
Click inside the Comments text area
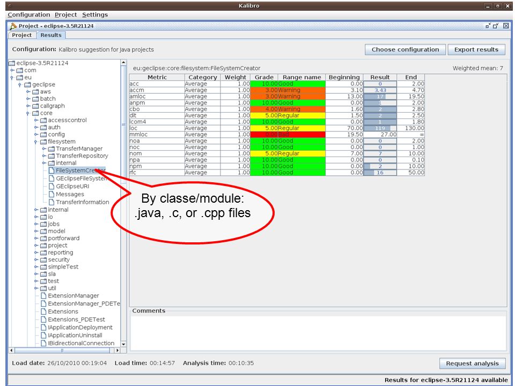[x=318, y=333]
